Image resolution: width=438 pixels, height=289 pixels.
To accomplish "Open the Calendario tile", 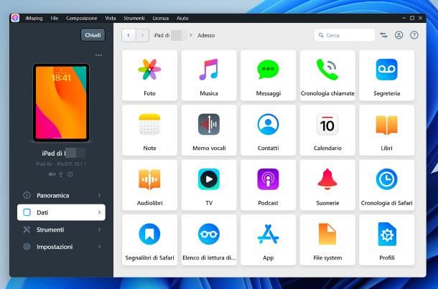I will (x=327, y=131).
